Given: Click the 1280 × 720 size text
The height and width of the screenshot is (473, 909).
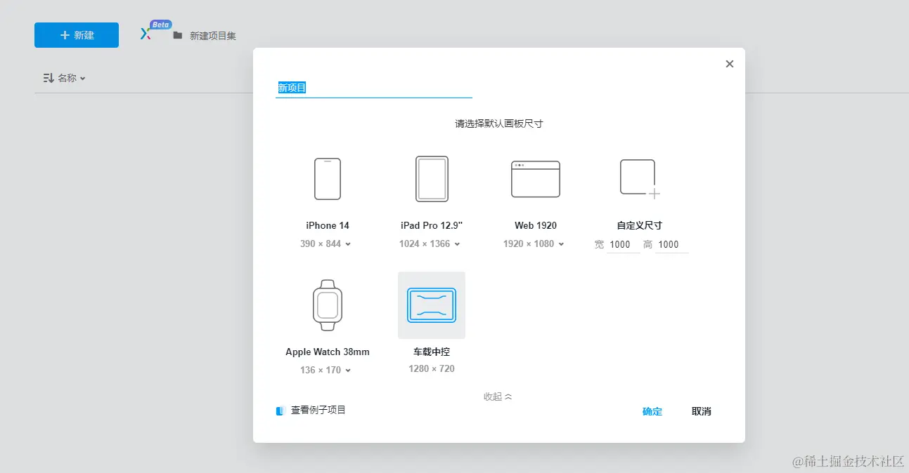Looking at the screenshot, I should [432, 369].
